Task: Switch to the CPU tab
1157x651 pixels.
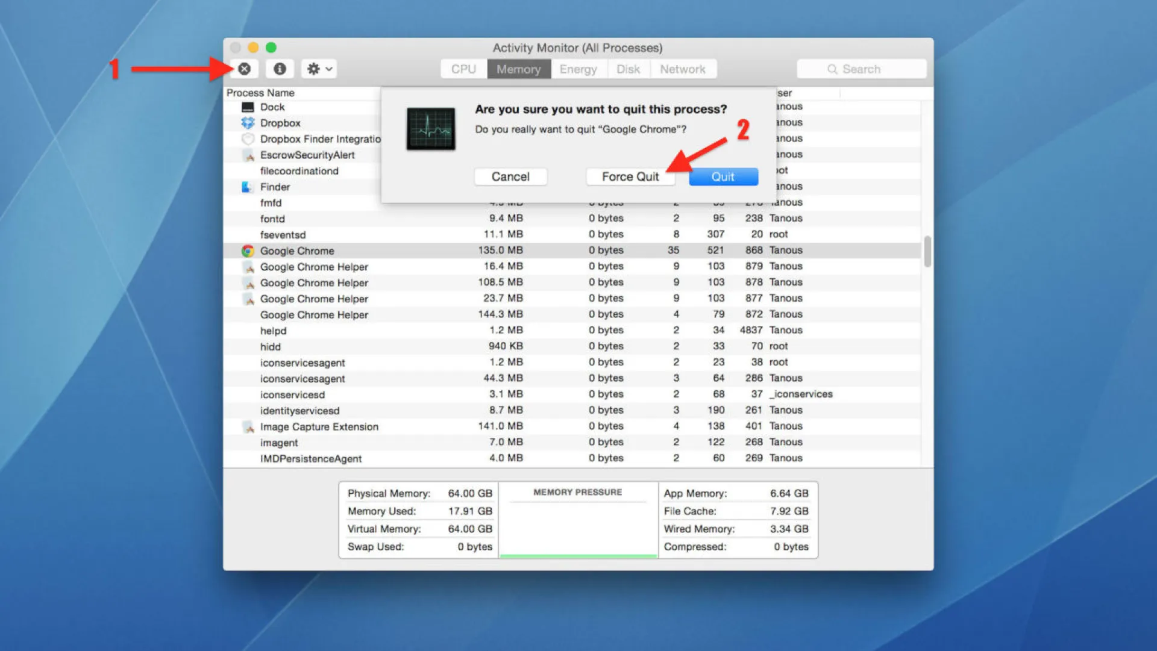Action: [461, 69]
